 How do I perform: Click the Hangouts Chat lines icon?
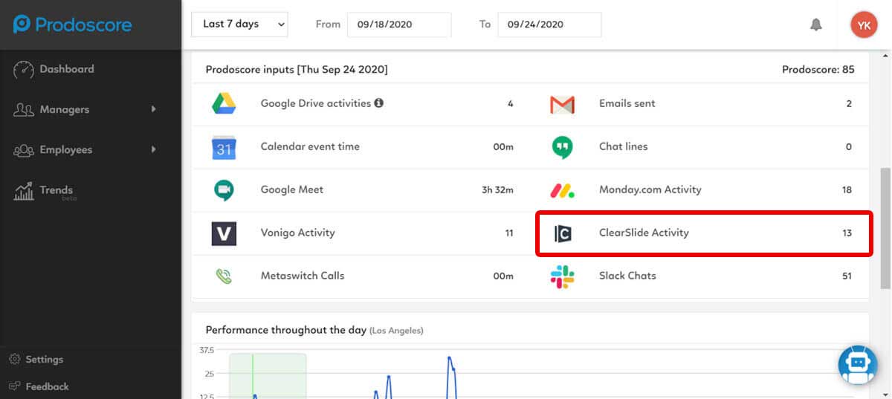tap(562, 148)
